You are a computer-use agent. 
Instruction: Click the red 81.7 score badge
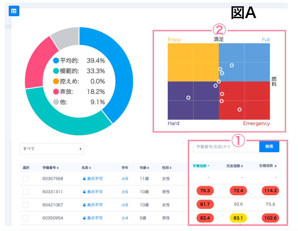(205, 204)
